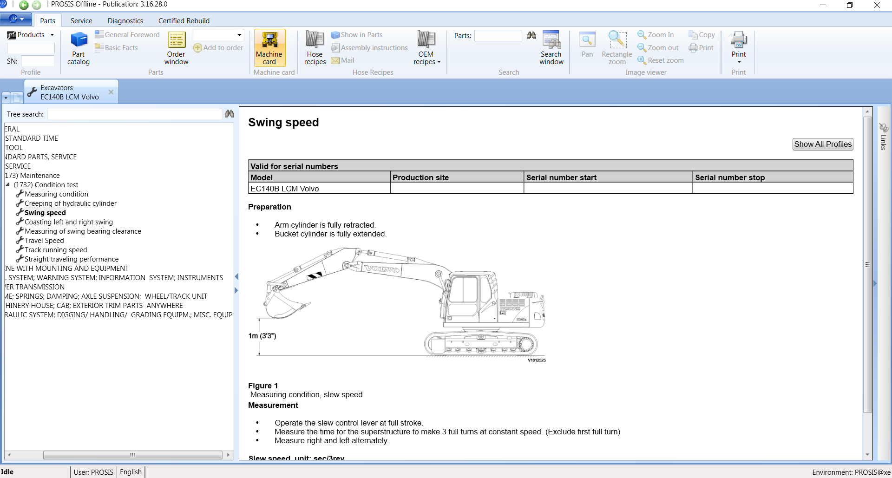Image resolution: width=892 pixels, height=478 pixels.
Task: Select Coasting left and right swing
Action: click(69, 222)
